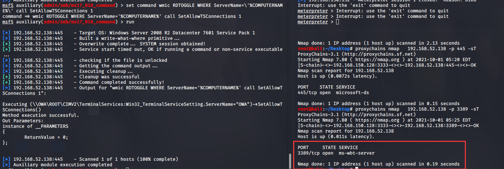Click the 'Output for "wmic RDTOGGLE' line

pos(142,91)
